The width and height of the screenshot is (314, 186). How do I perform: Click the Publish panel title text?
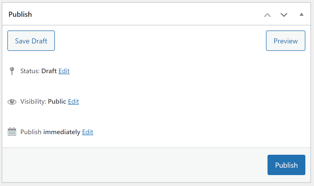20,14
